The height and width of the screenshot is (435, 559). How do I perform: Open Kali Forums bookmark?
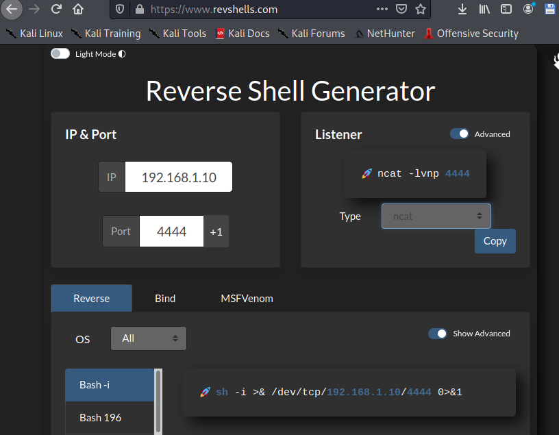coord(311,34)
